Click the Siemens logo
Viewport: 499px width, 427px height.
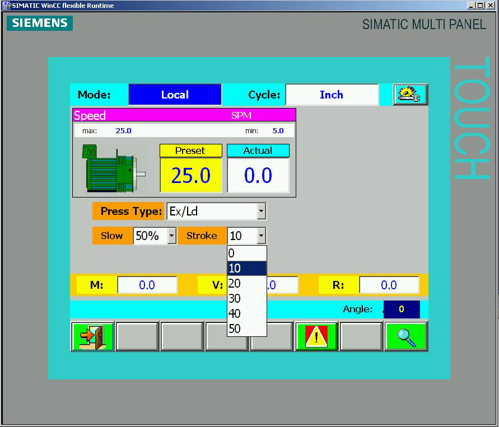click(x=40, y=23)
